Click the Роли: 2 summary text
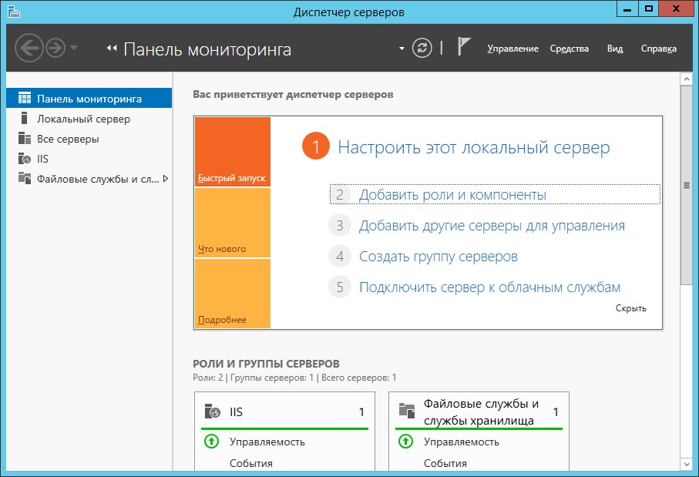Screen dimensions: 699x477 pyautogui.click(x=207, y=378)
